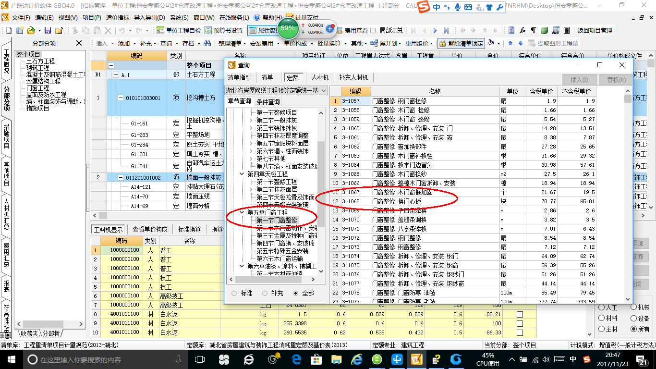
Task: Click the blue next-record triangle icon
Action: point(436,30)
